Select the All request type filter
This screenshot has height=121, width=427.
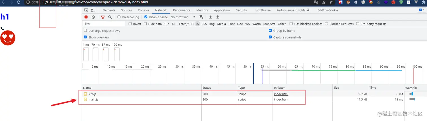pyautogui.click(x=173, y=24)
